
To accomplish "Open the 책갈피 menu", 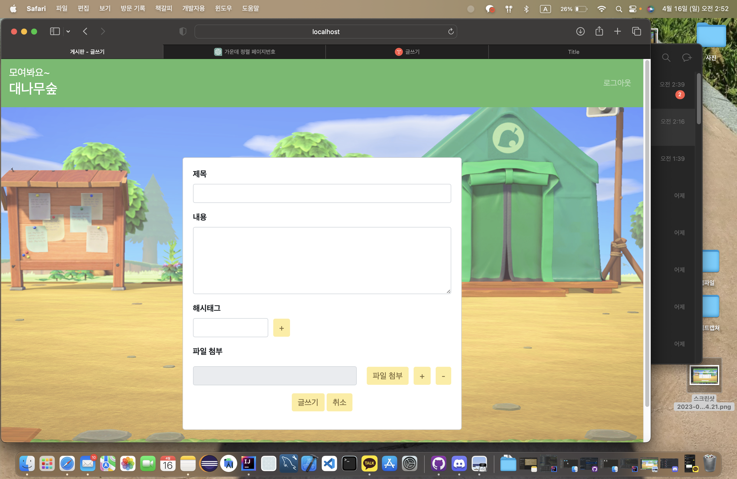I will tap(163, 8).
